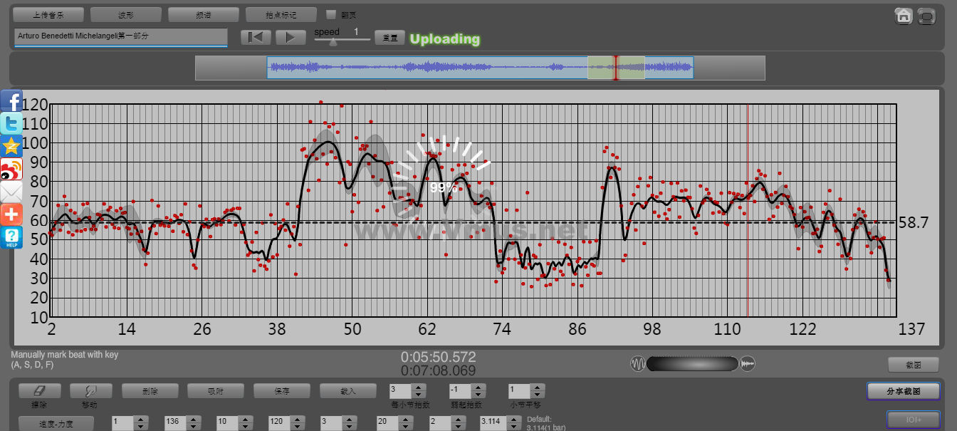Click the Facebook share icon

pyautogui.click(x=11, y=101)
